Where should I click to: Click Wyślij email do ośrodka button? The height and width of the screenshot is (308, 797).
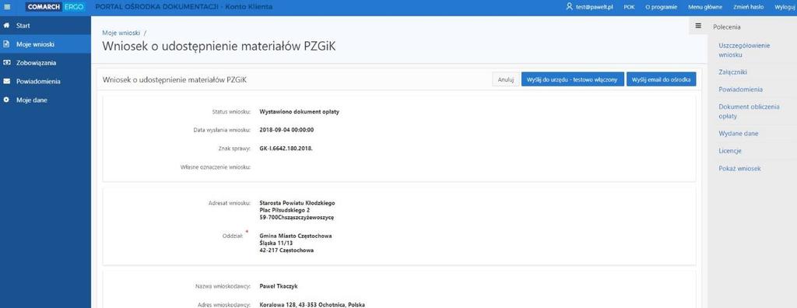[661, 79]
